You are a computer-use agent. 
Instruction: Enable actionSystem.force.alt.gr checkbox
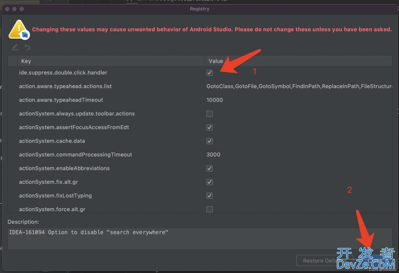tap(209, 210)
